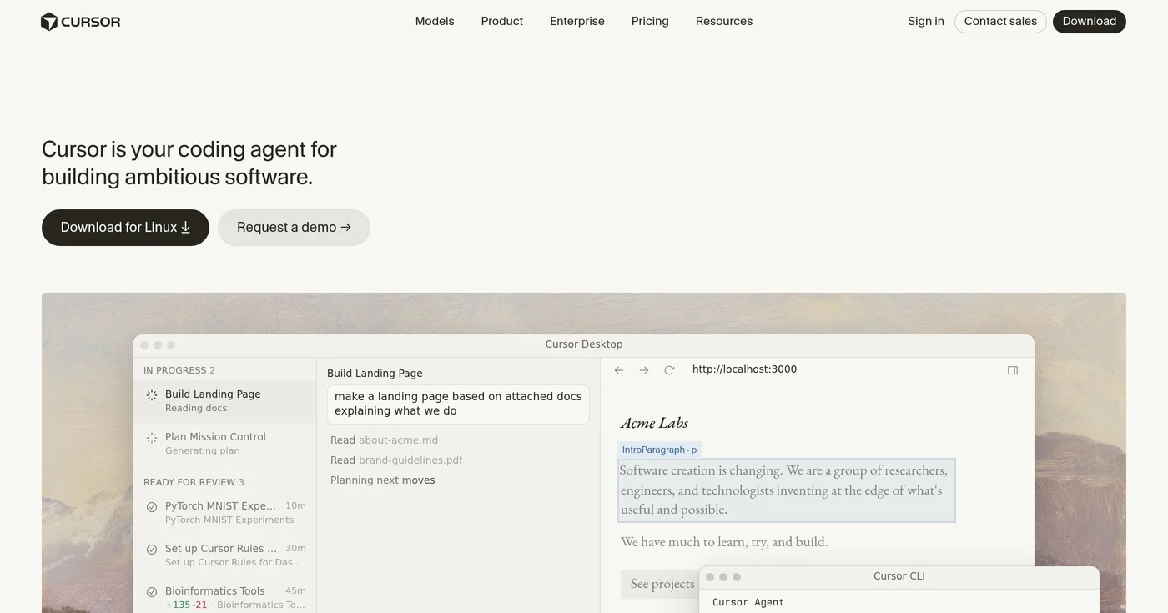
Task: Click the check circle icon beside Set up Cursor Rules
Action: click(152, 550)
